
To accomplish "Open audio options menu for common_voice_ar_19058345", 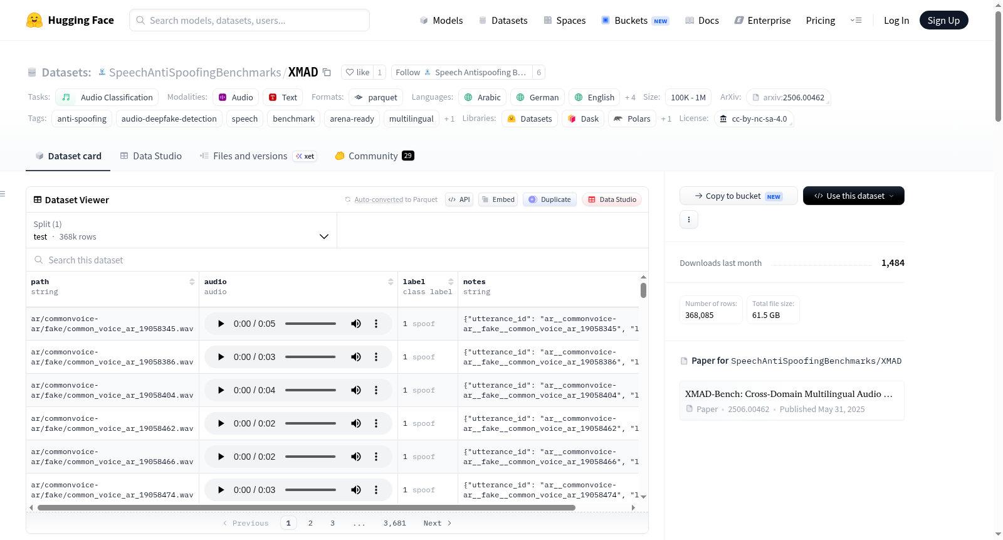I will pos(376,324).
